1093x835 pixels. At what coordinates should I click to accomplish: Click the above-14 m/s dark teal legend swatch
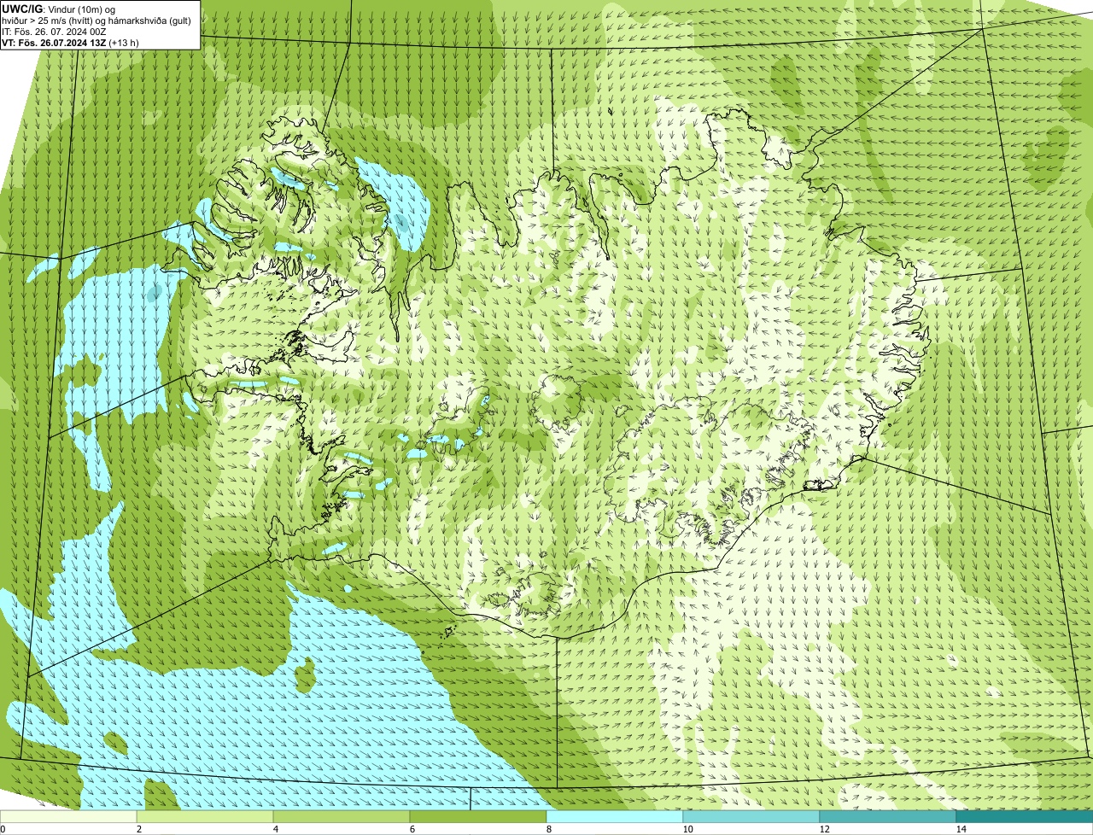pyautogui.click(x=1024, y=816)
